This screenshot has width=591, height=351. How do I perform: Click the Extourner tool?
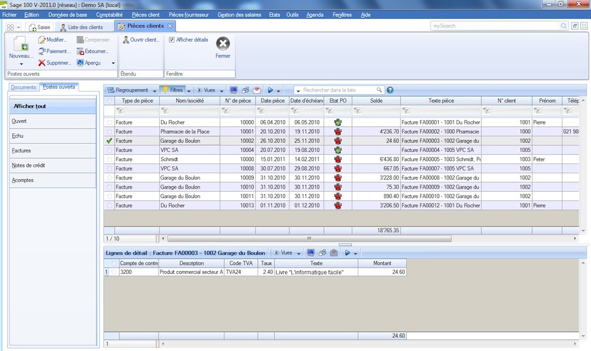(92, 51)
